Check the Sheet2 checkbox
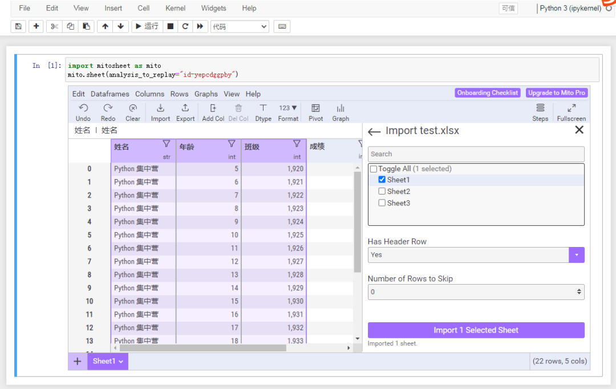This screenshot has width=616, height=389. coord(382,191)
